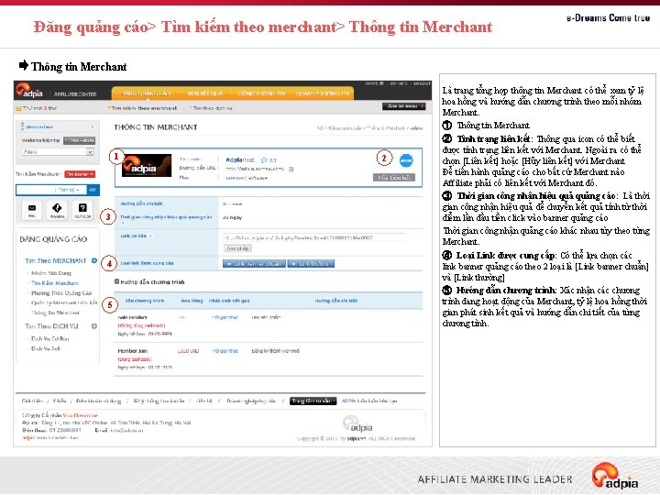Viewport: 660px width, 495px height.
Task: Switch to the ĐĂNG QUẢNG CÁO tab
Action: [x=146, y=93]
